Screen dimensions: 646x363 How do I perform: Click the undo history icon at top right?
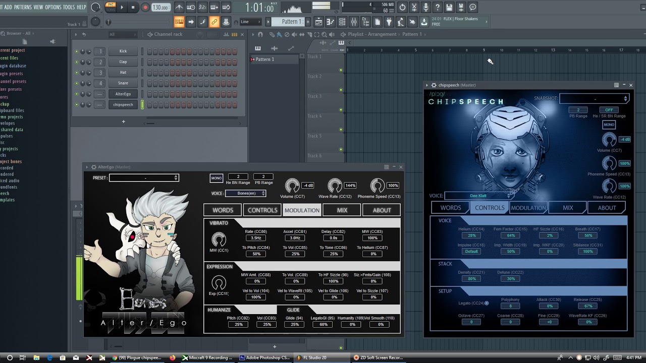pos(402,7)
